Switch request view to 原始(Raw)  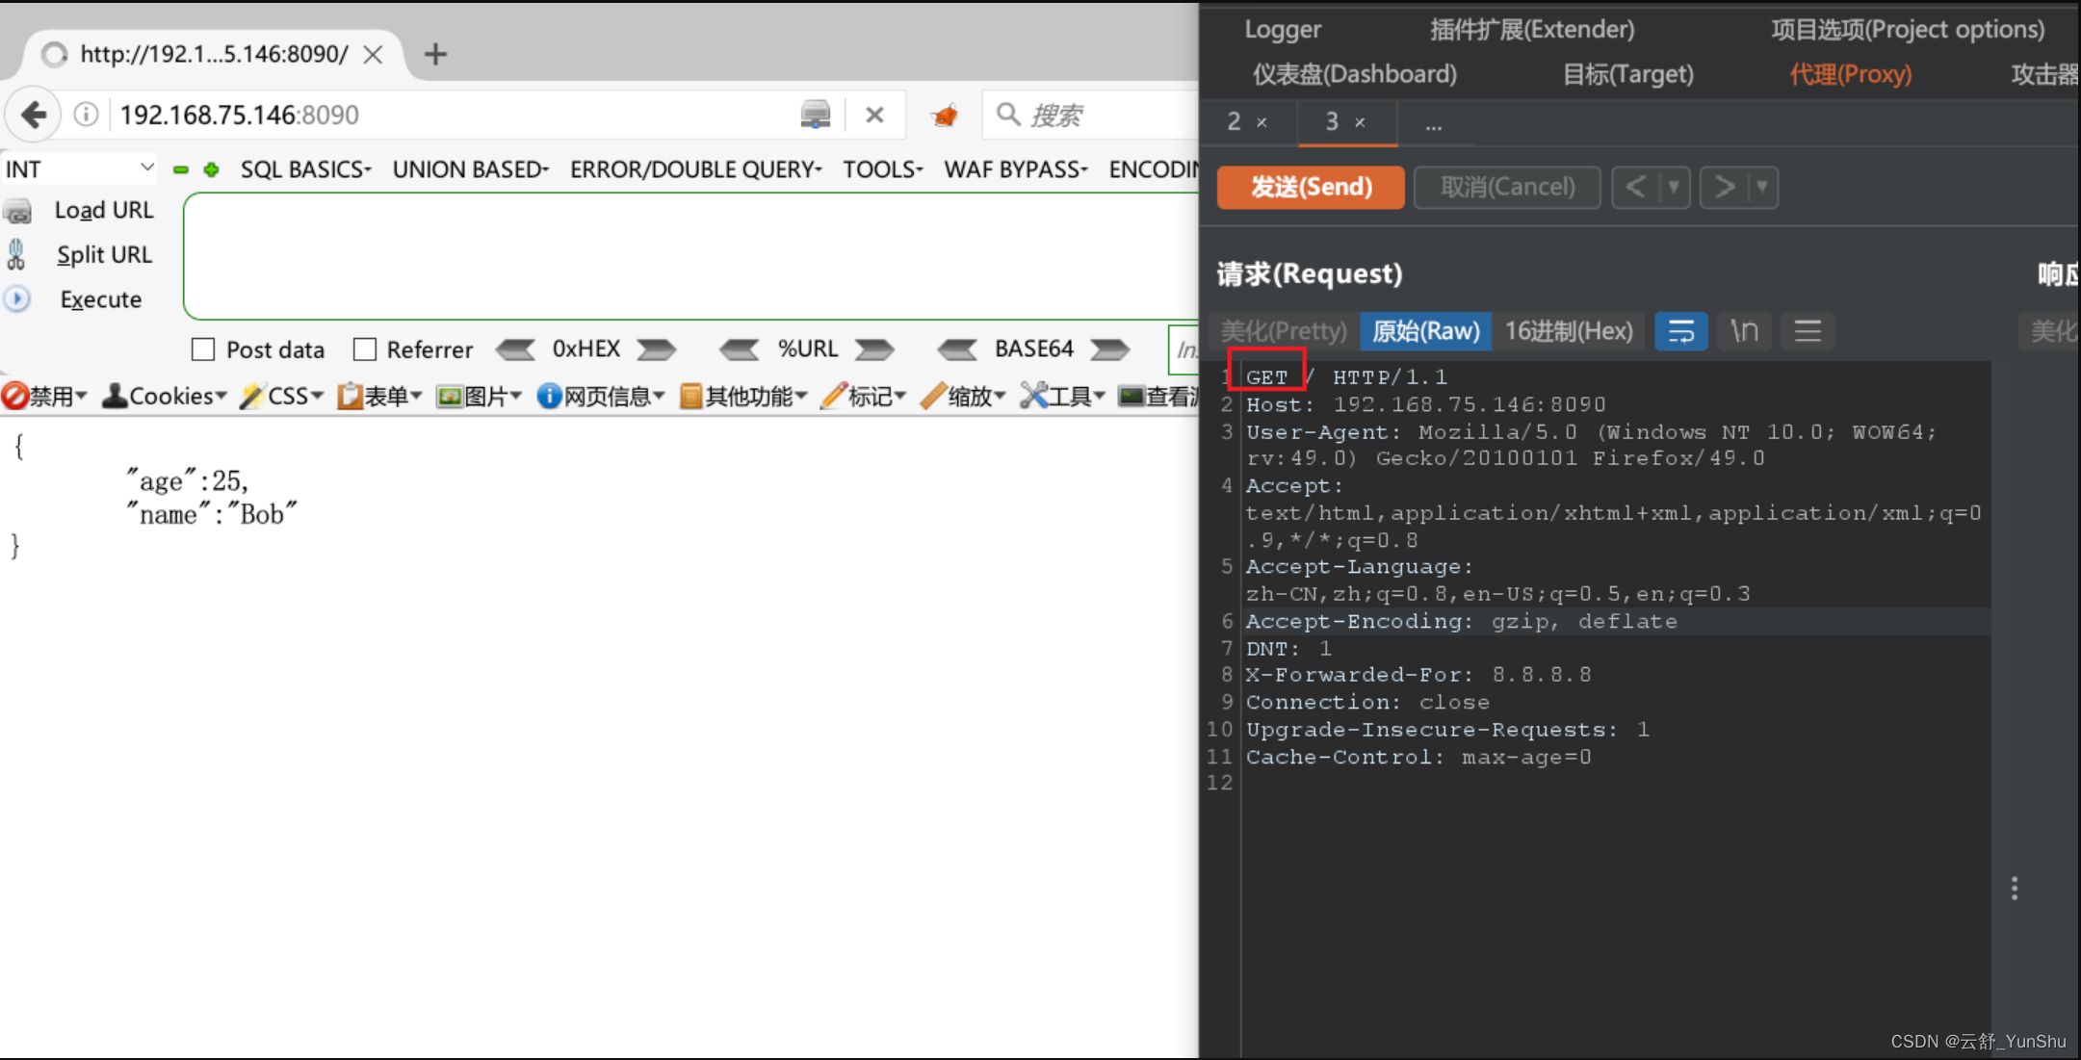point(1425,331)
